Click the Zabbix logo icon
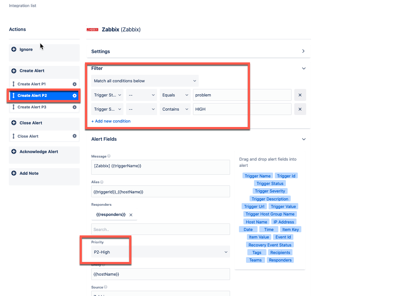This screenshot has width=404, height=296. pos(92,30)
